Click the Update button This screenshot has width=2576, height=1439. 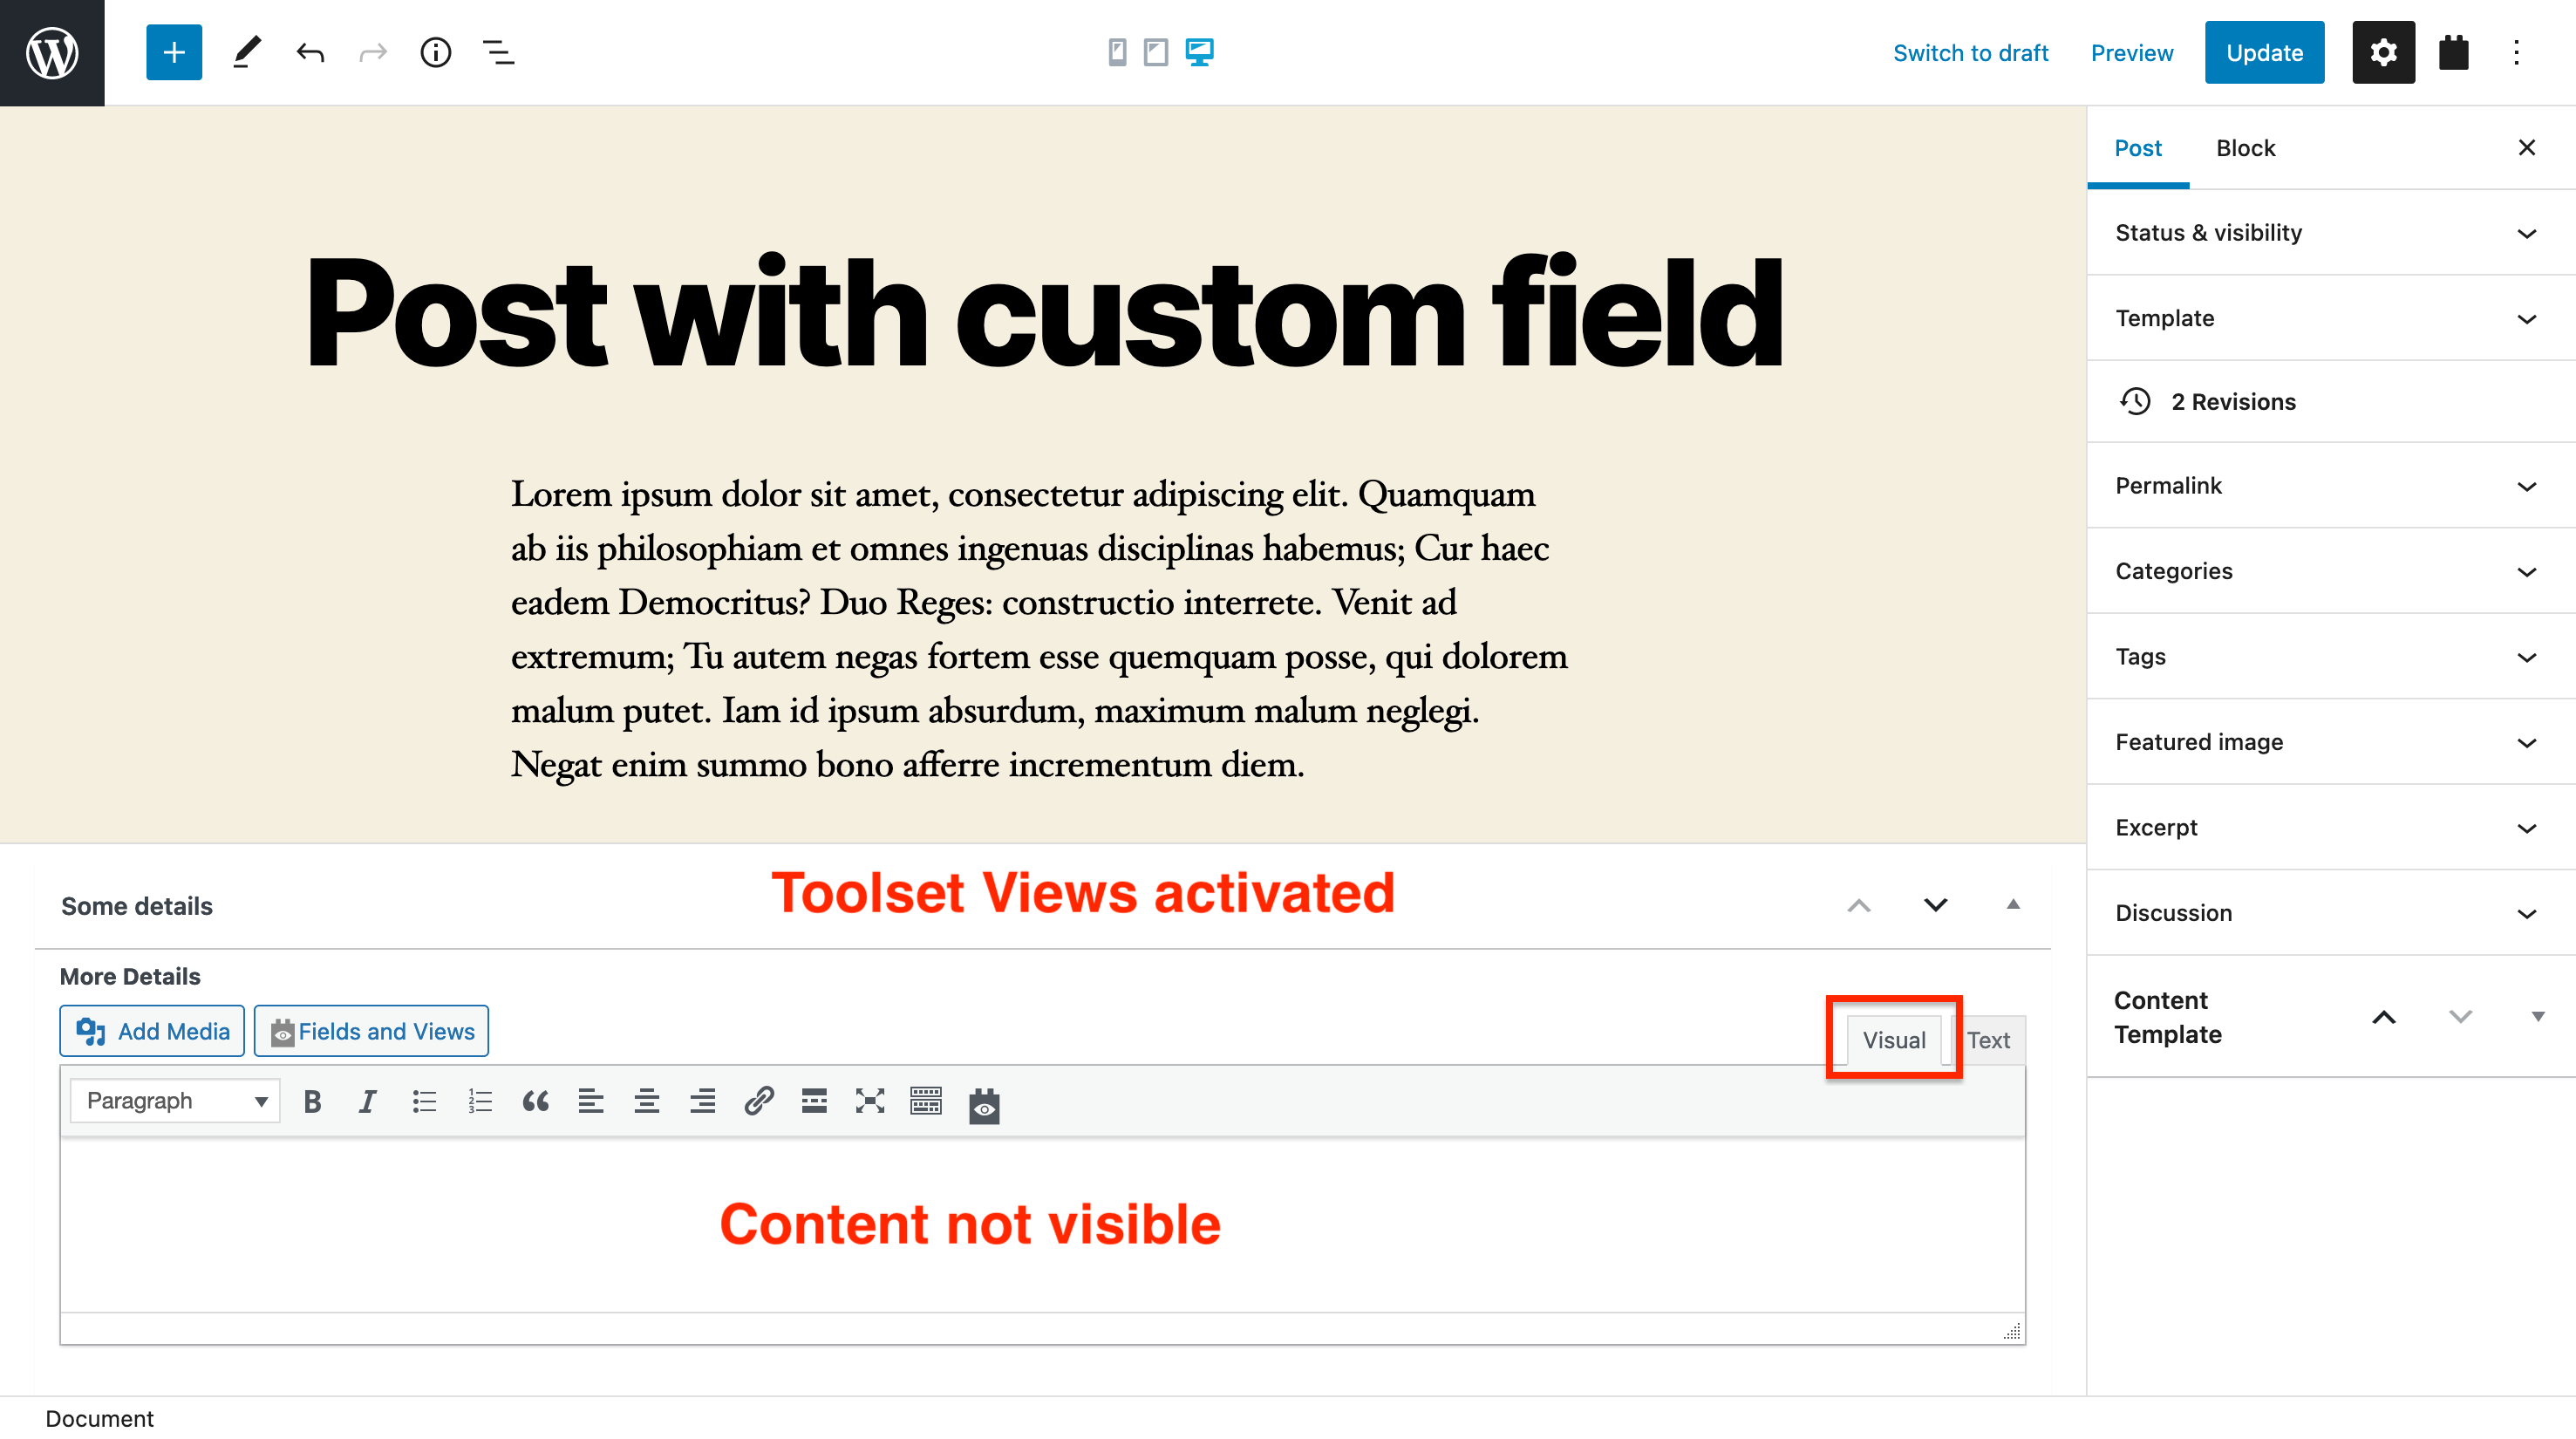pyautogui.click(x=2264, y=52)
